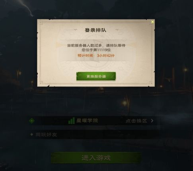Click the green signal bars status icon

click(72, 121)
